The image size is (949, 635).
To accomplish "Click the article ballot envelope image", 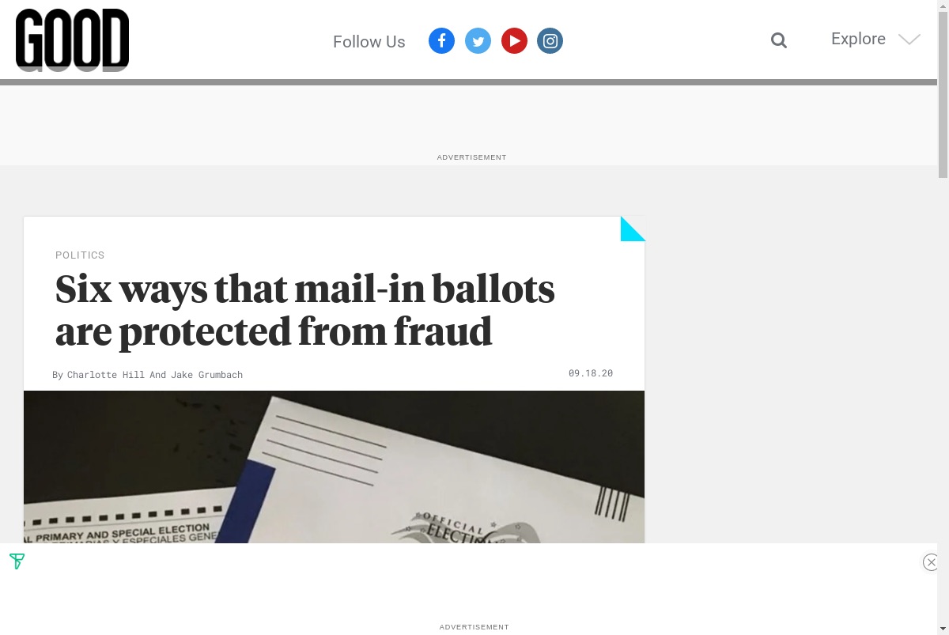I will (334, 467).
